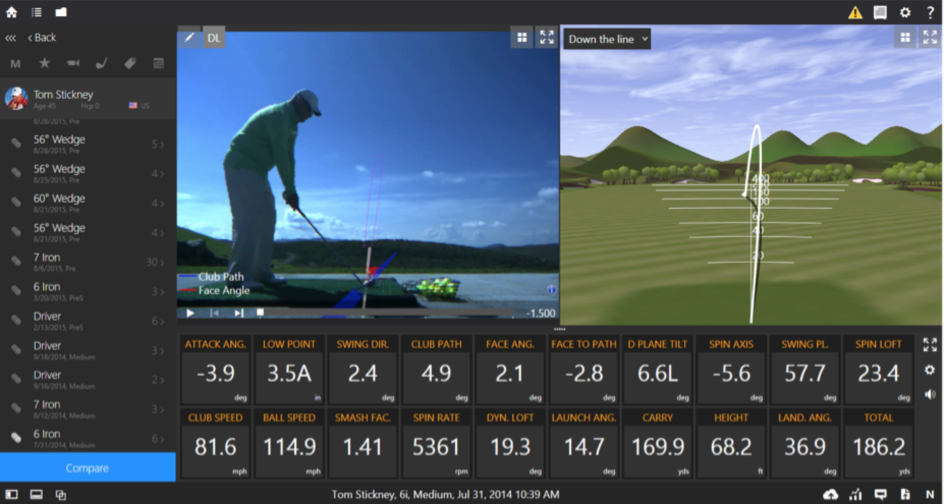This screenshot has width=944, height=504.
Task: Click the Compare button
Action: (88, 467)
